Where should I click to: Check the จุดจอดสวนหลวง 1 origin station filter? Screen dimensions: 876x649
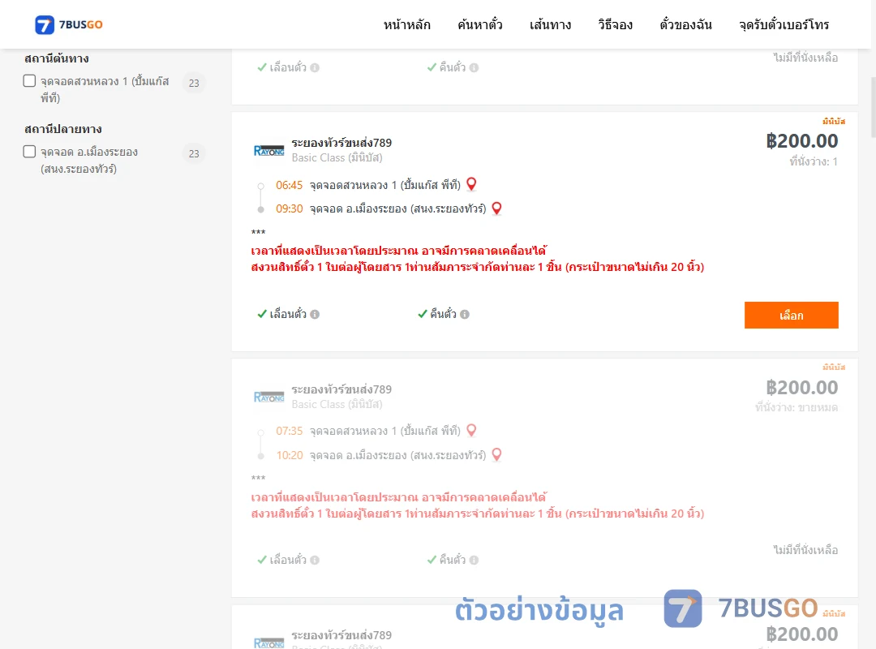[x=30, y=81]
